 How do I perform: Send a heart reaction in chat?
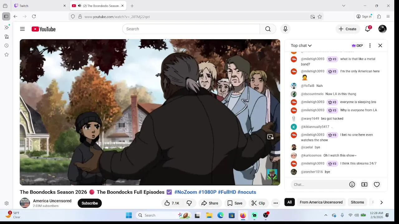(377, 184)
